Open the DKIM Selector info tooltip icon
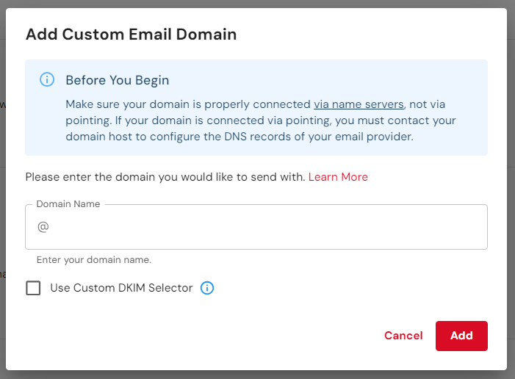 (207, 288)
